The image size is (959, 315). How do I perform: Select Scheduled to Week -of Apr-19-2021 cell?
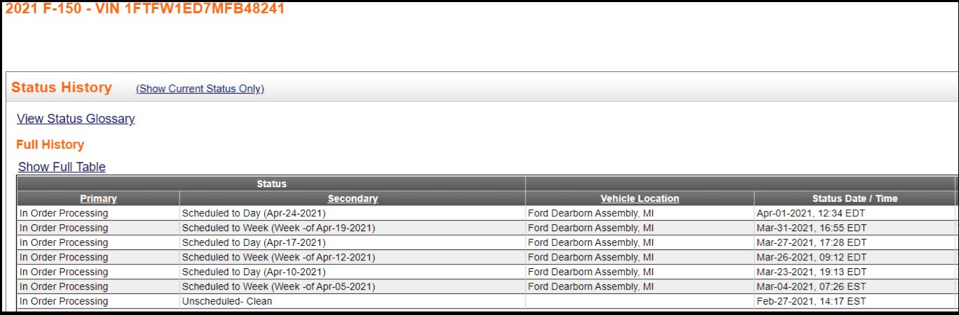(x=352, y=228)
